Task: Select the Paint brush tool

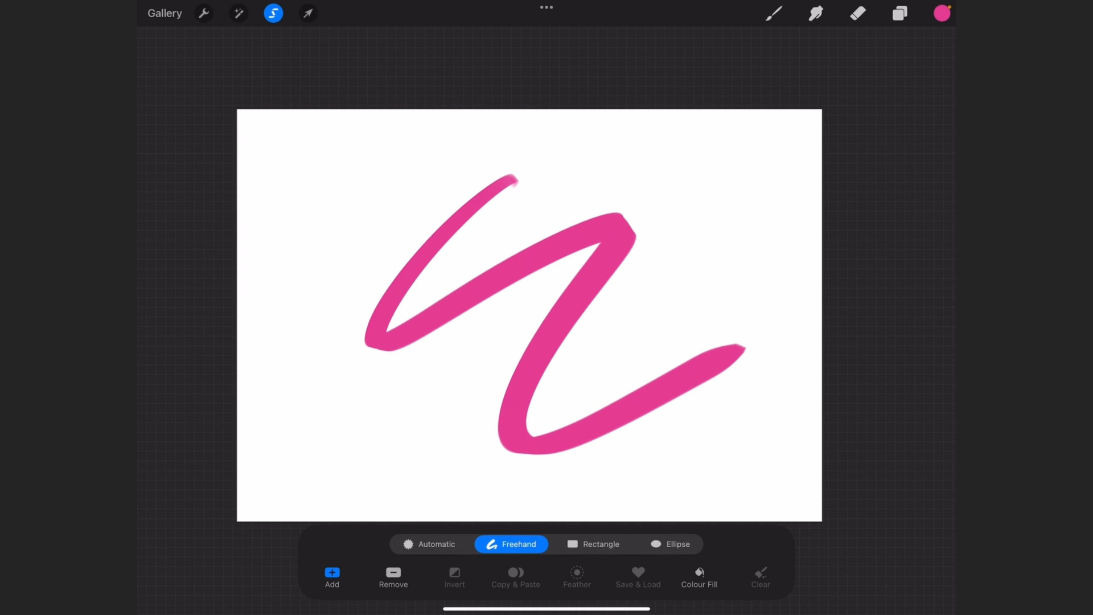Action: [x=774, y=13]
